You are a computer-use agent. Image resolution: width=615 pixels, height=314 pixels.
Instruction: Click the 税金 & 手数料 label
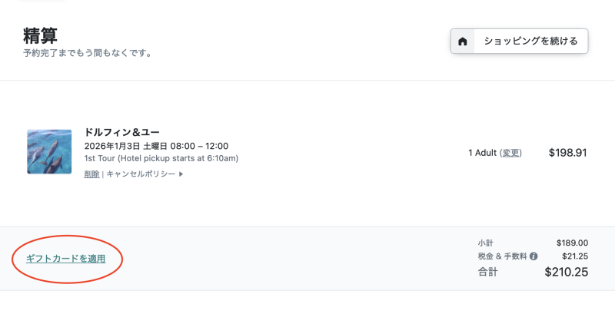[x=502, y=256]
